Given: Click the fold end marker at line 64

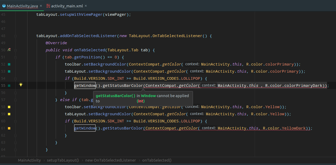Looking at the screenshot, I should 15,149.
